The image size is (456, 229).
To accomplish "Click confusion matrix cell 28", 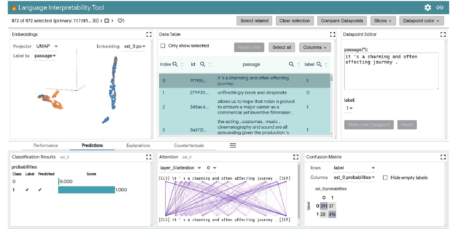I will [x=324, y=215].
